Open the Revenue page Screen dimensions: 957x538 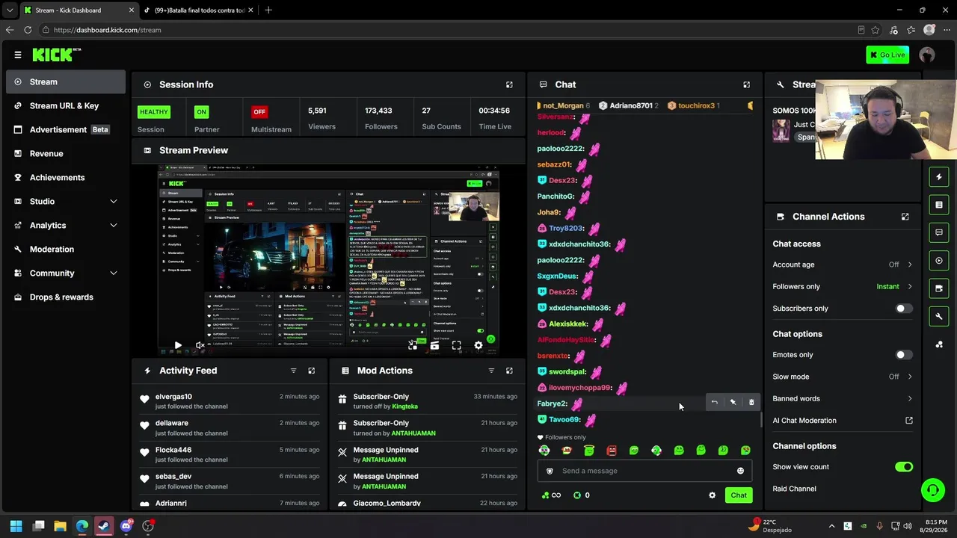66,153
